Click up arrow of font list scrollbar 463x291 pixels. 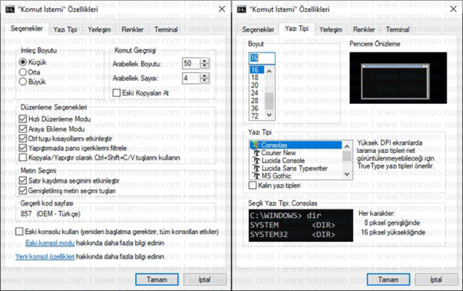pos(347,146)
